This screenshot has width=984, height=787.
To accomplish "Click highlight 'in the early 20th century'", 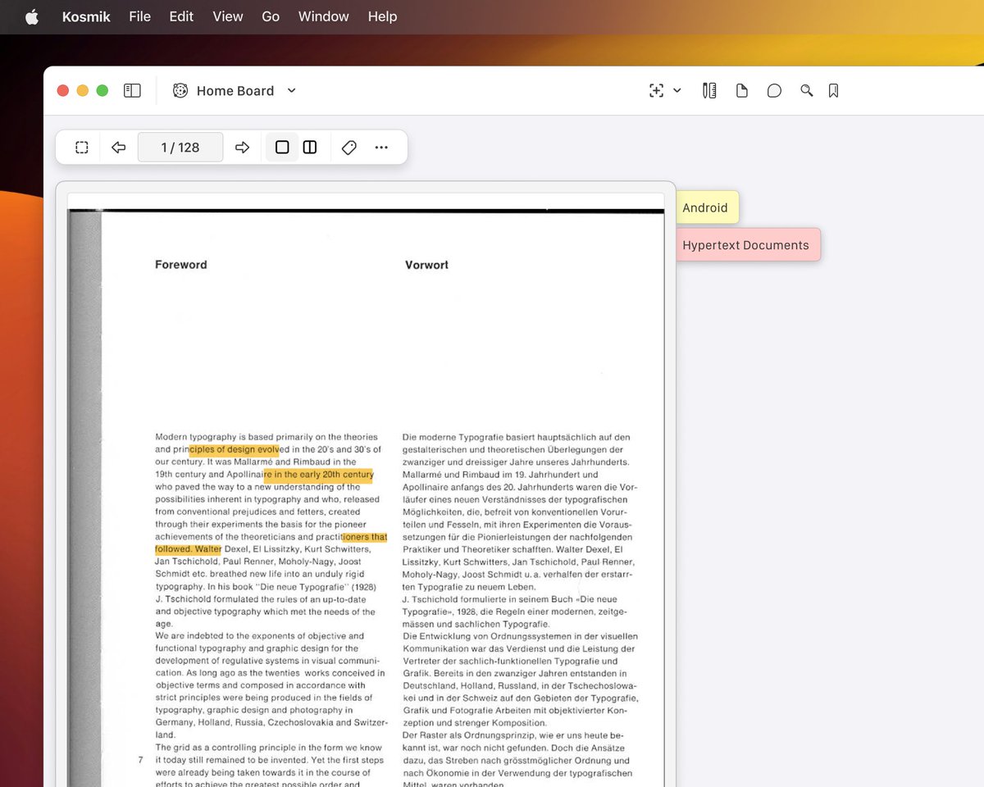I will click(319, 475).
